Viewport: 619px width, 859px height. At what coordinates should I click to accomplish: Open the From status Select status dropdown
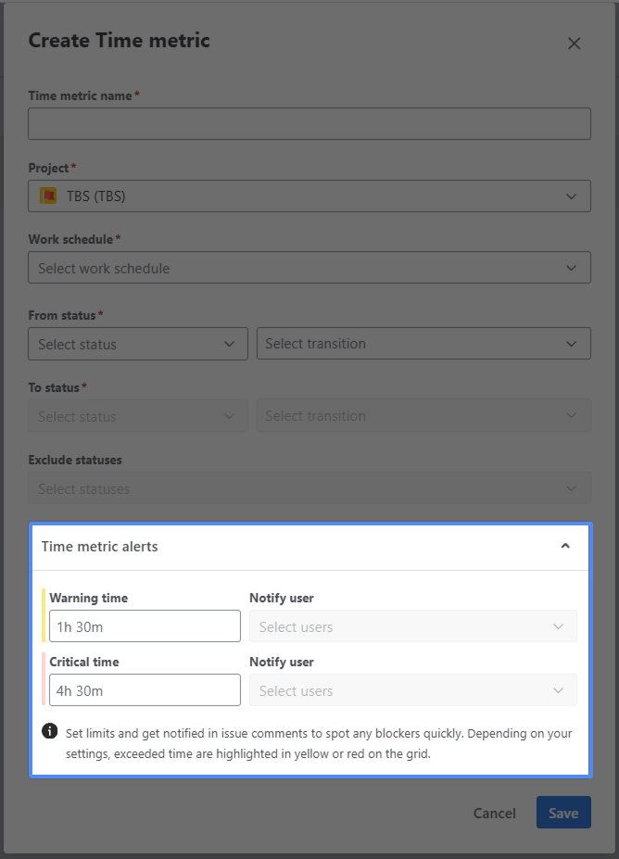[137, 344]
